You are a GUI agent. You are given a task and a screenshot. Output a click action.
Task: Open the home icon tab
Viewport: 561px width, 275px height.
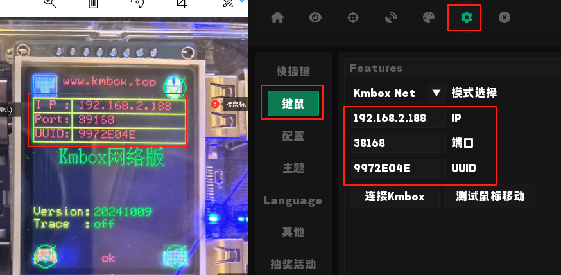coord(277,17)
